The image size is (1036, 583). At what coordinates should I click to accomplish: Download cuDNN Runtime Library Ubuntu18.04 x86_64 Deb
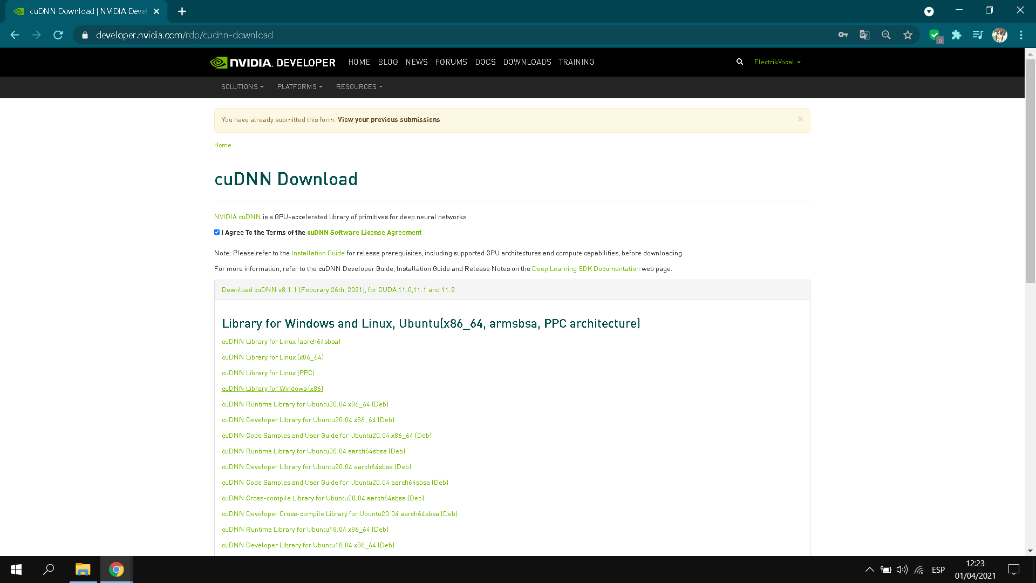point(305,530)
